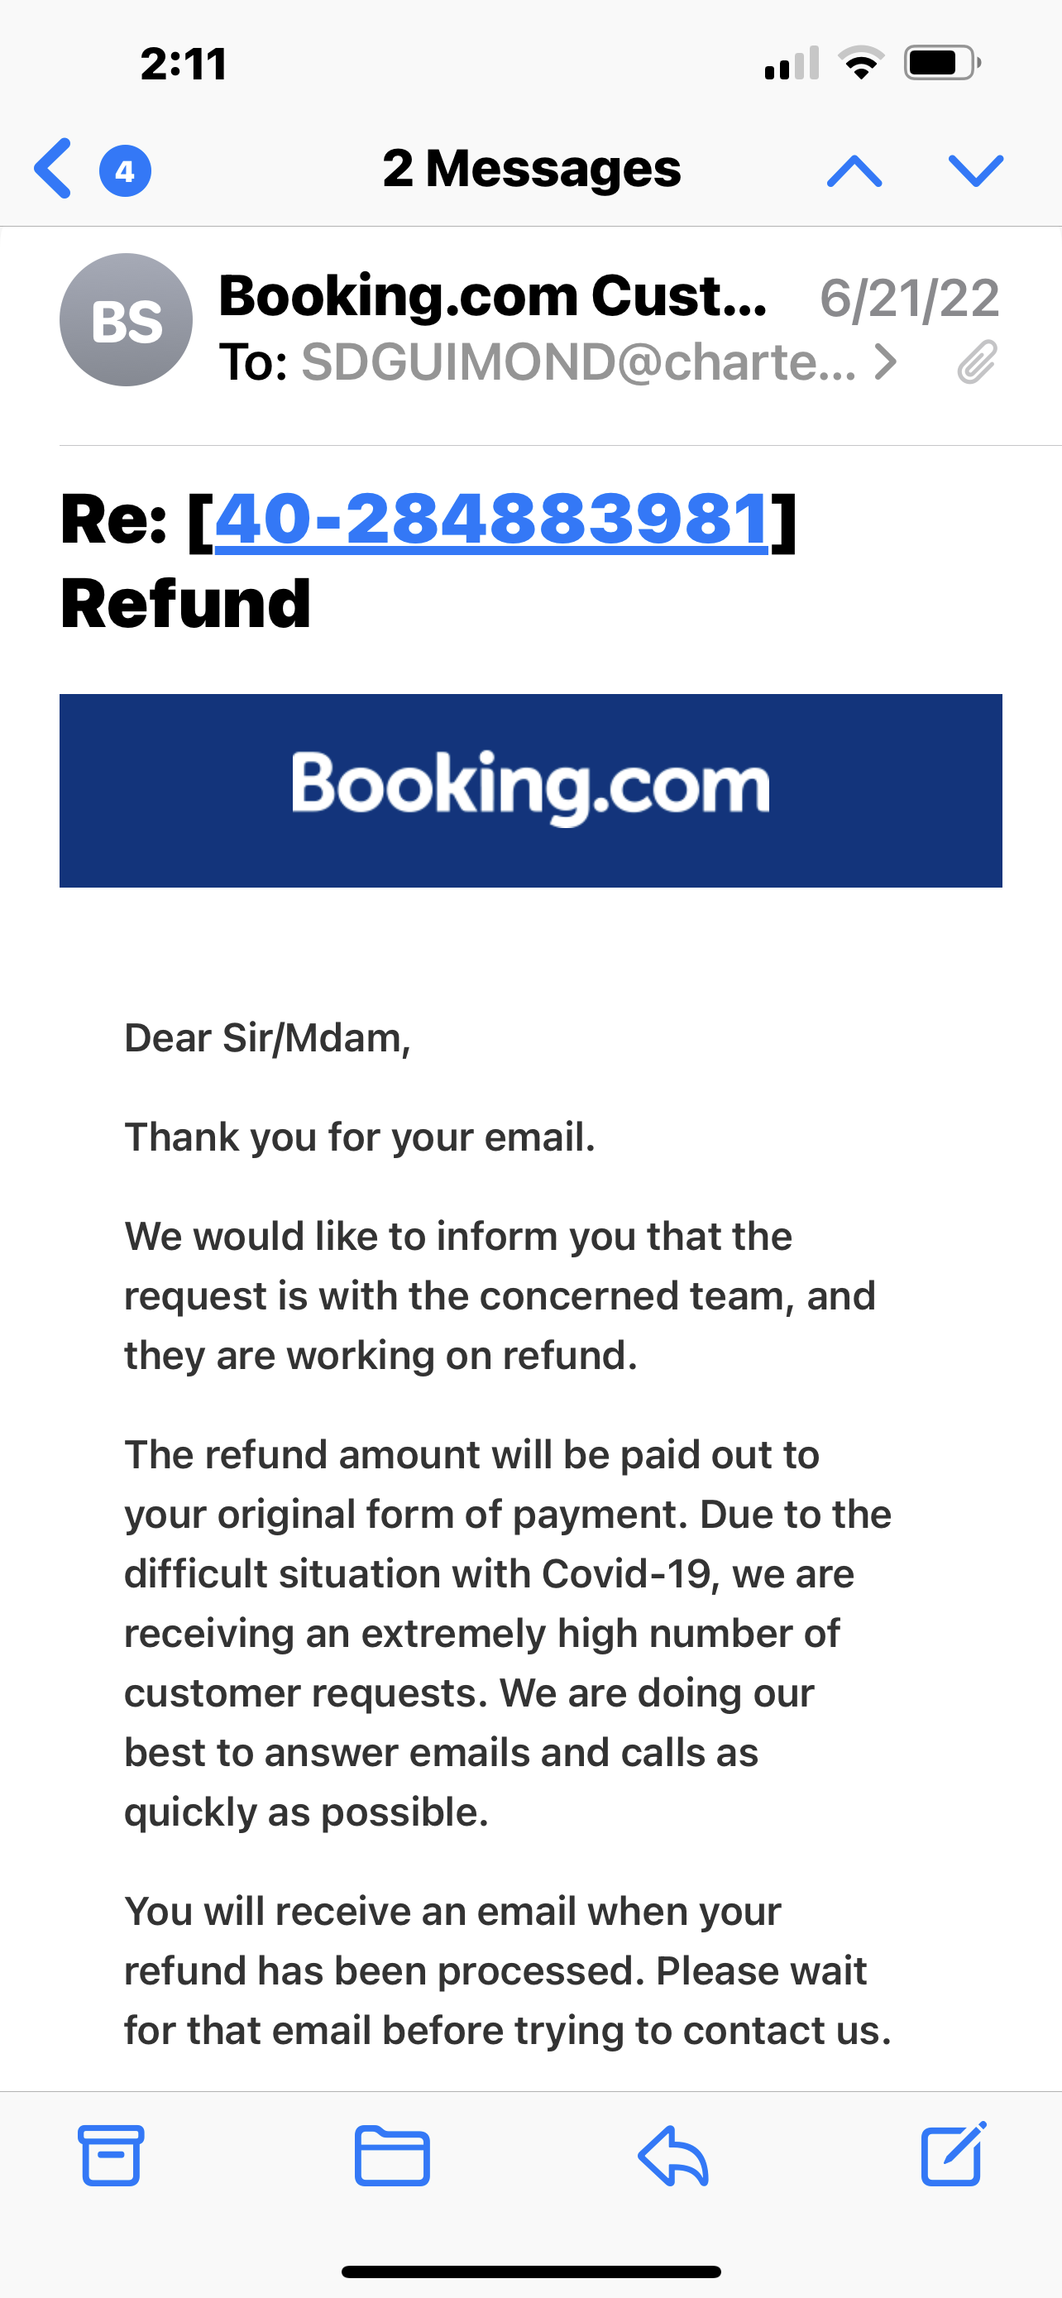Open sender avatar with BS initials

coord(125,319)
